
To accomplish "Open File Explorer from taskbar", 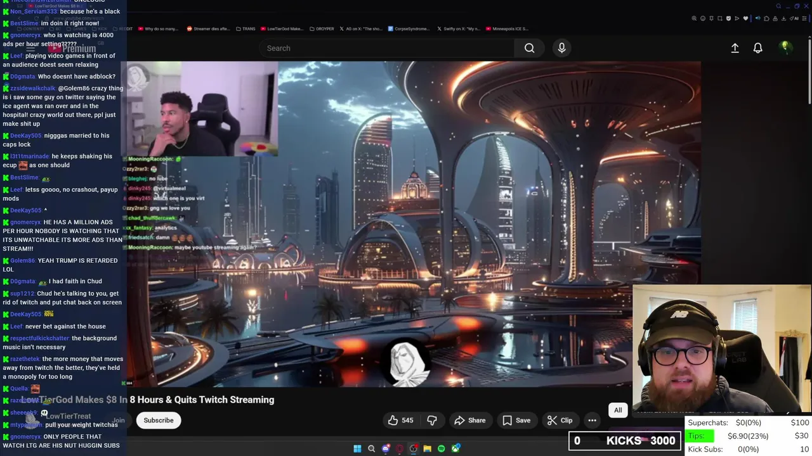I will [428, 448].
